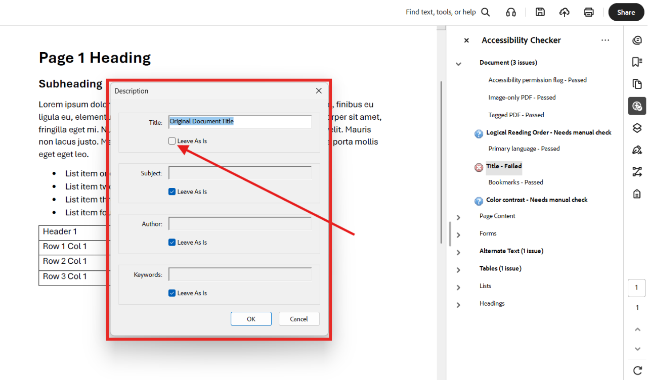Click the document vertical scrollbar
648x380 pixels.
pos(442,163)
